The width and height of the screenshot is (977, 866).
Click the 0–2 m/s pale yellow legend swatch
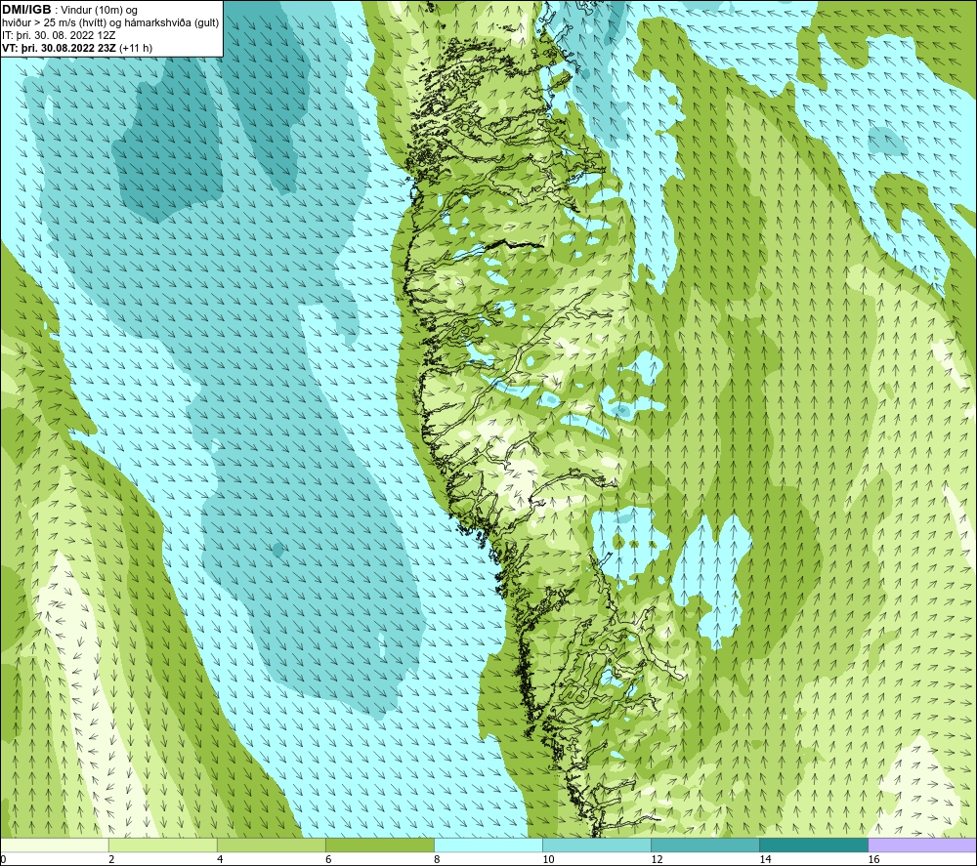tap(55, 845)
